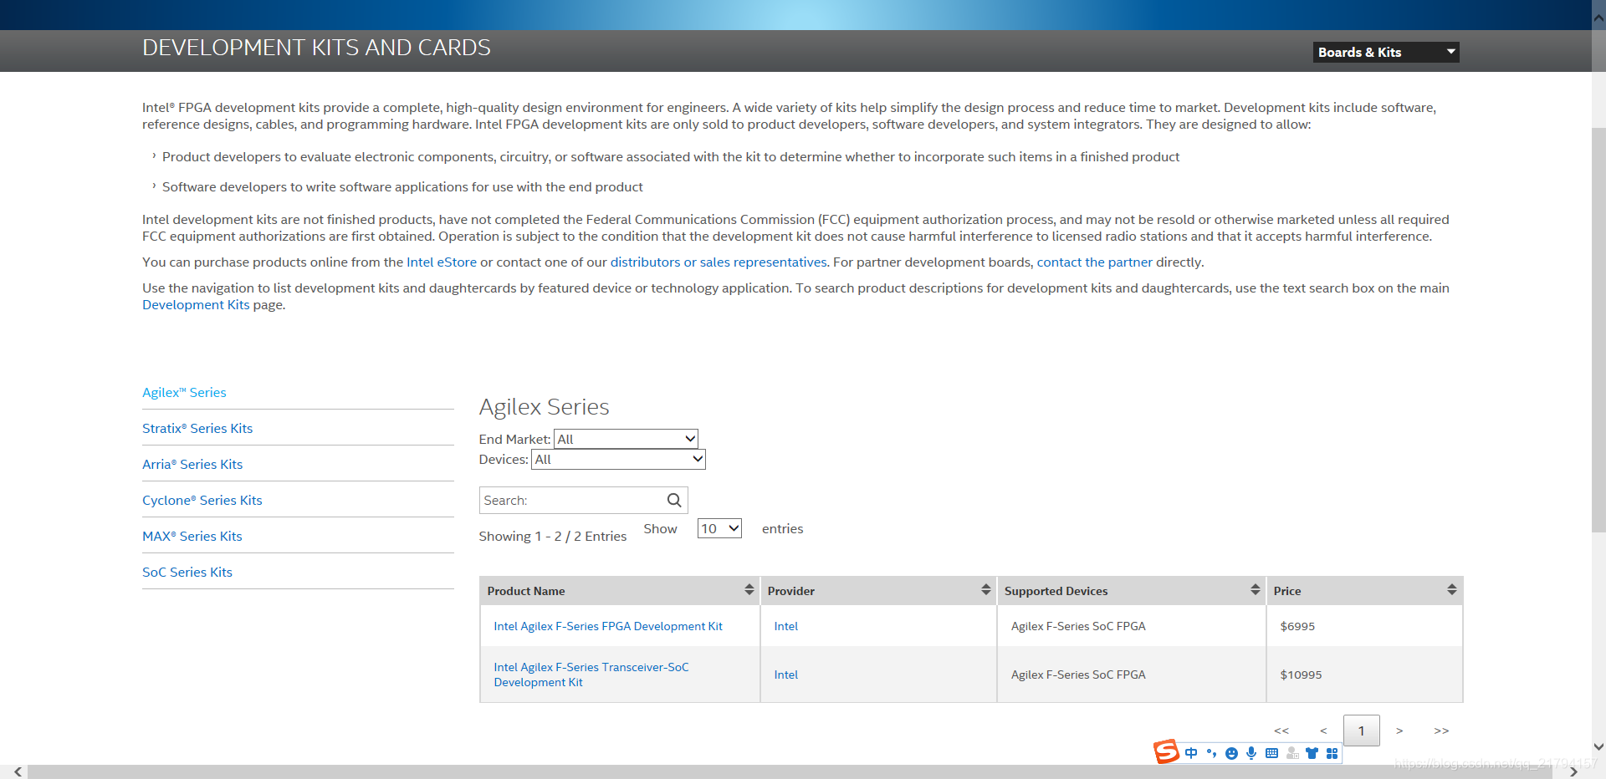Image resolution: width=1606 pixels, height=779 pixels.
Task: Select page 1 button
Action: coord(1362,731)
